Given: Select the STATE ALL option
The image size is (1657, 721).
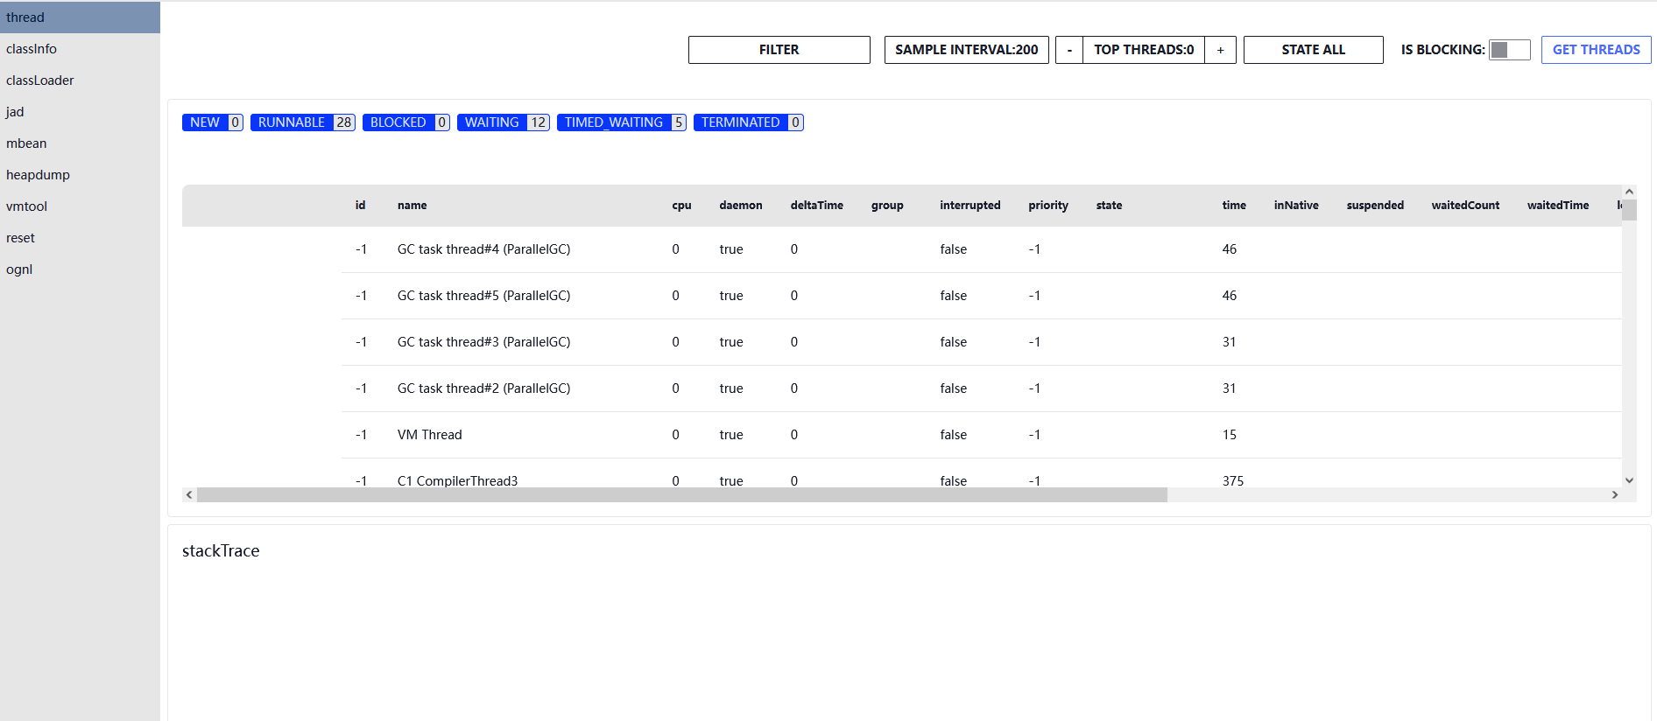Looking at the screenshot, I should point(1313,50).
